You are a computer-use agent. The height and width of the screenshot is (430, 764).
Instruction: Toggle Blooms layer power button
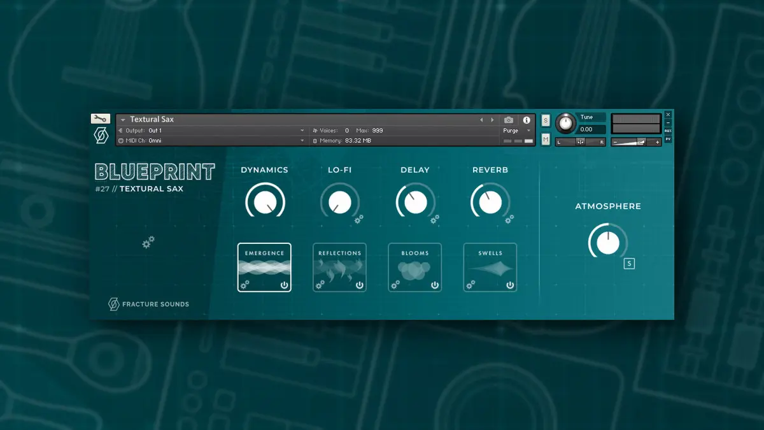click(435, 285)
